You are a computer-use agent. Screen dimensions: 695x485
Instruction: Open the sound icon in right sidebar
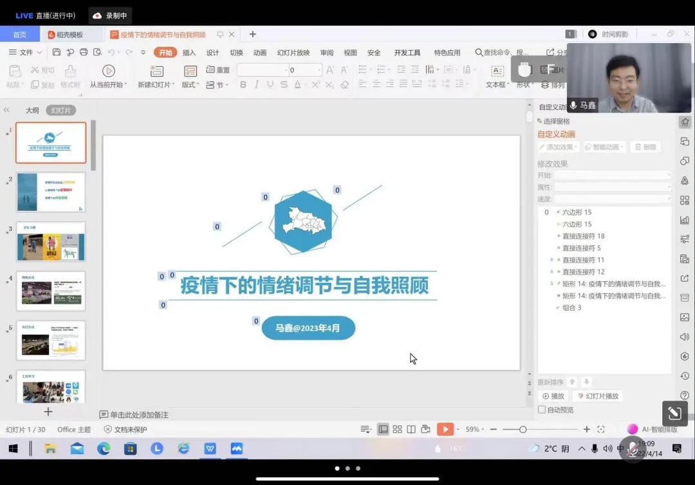point(685,336)
